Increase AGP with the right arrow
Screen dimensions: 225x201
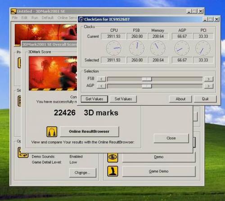point(208,86)
